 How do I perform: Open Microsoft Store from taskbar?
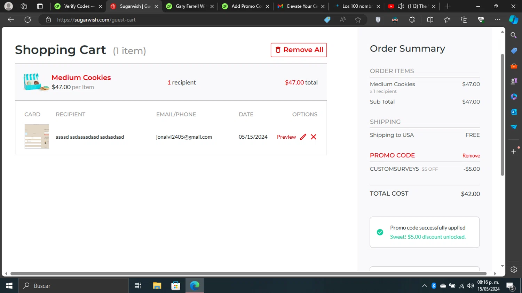click(176, 286)
